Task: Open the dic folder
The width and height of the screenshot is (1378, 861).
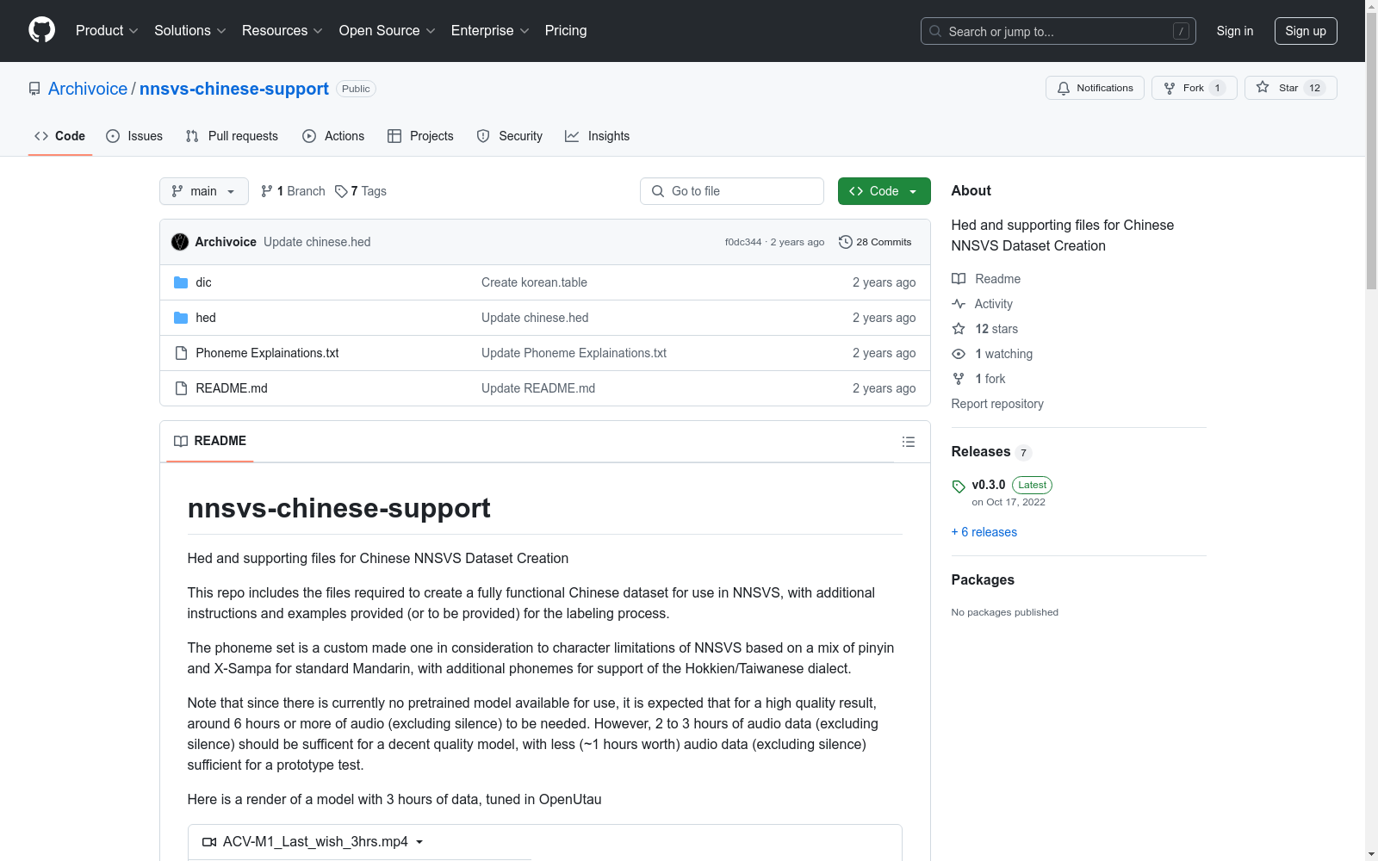Action: [203, 282]
